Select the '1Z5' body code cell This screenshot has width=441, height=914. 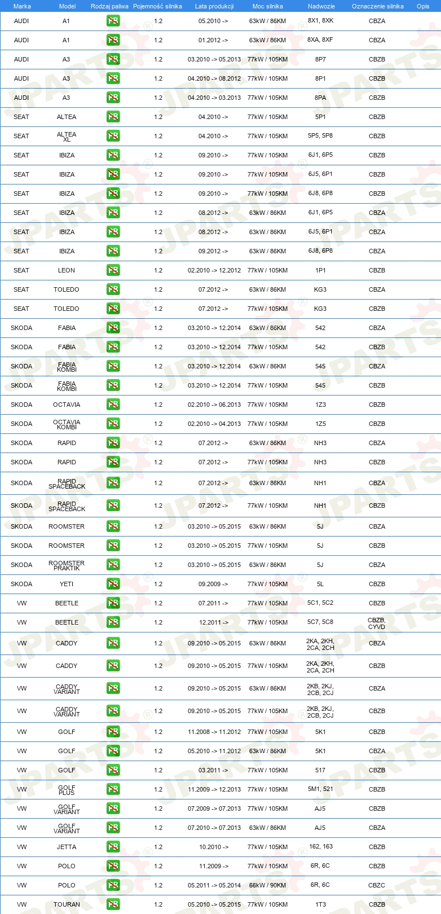tap(320, 424)
